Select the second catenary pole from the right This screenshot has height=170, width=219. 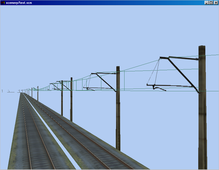click(x=118, y=115)
